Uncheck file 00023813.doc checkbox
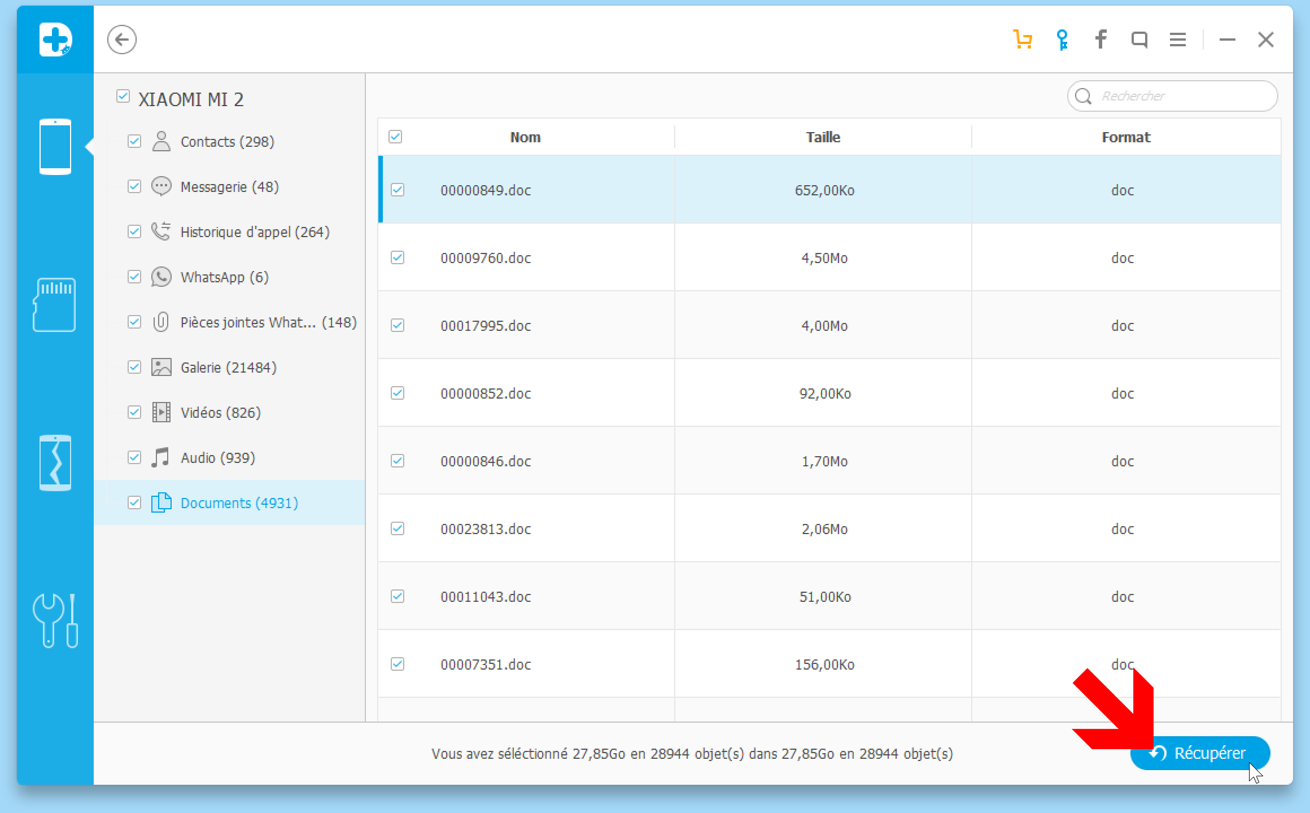The width and height of the screenshot is (1310, 813). tap(398, 528)
